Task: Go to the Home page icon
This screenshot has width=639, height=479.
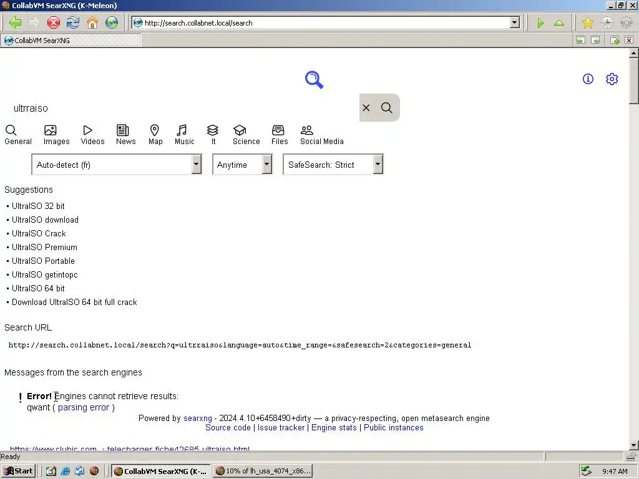Action: [92, 23]
